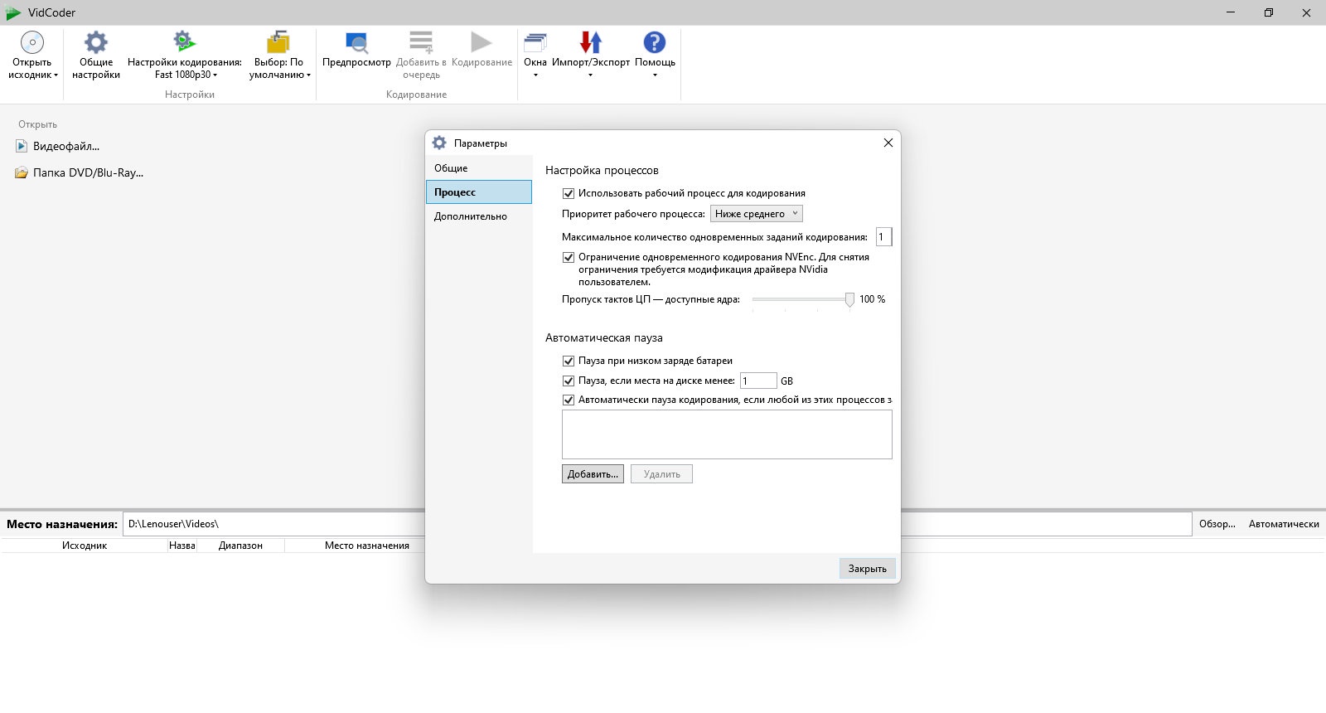Expand Открыть исходник dropdown arrow
Screen dimensions: 1326x713
tap(56, 75)
